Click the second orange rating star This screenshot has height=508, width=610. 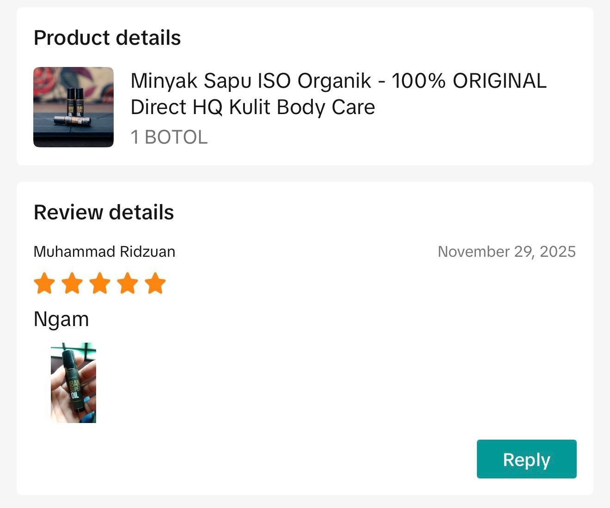click(72, 283)
